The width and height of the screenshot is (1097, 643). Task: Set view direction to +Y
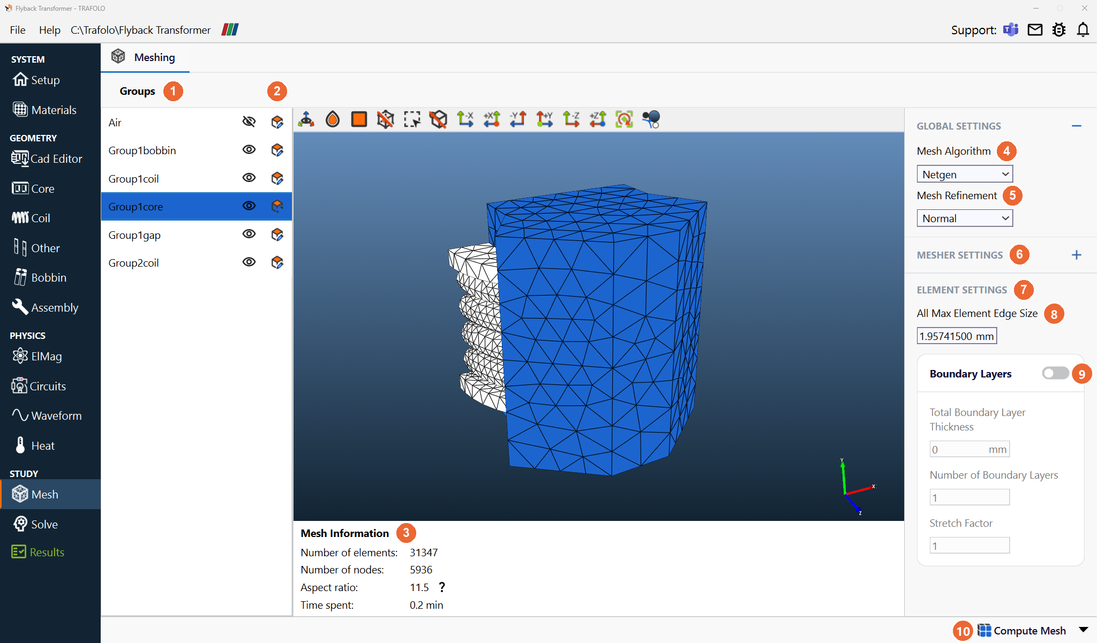tap(545, 119)
